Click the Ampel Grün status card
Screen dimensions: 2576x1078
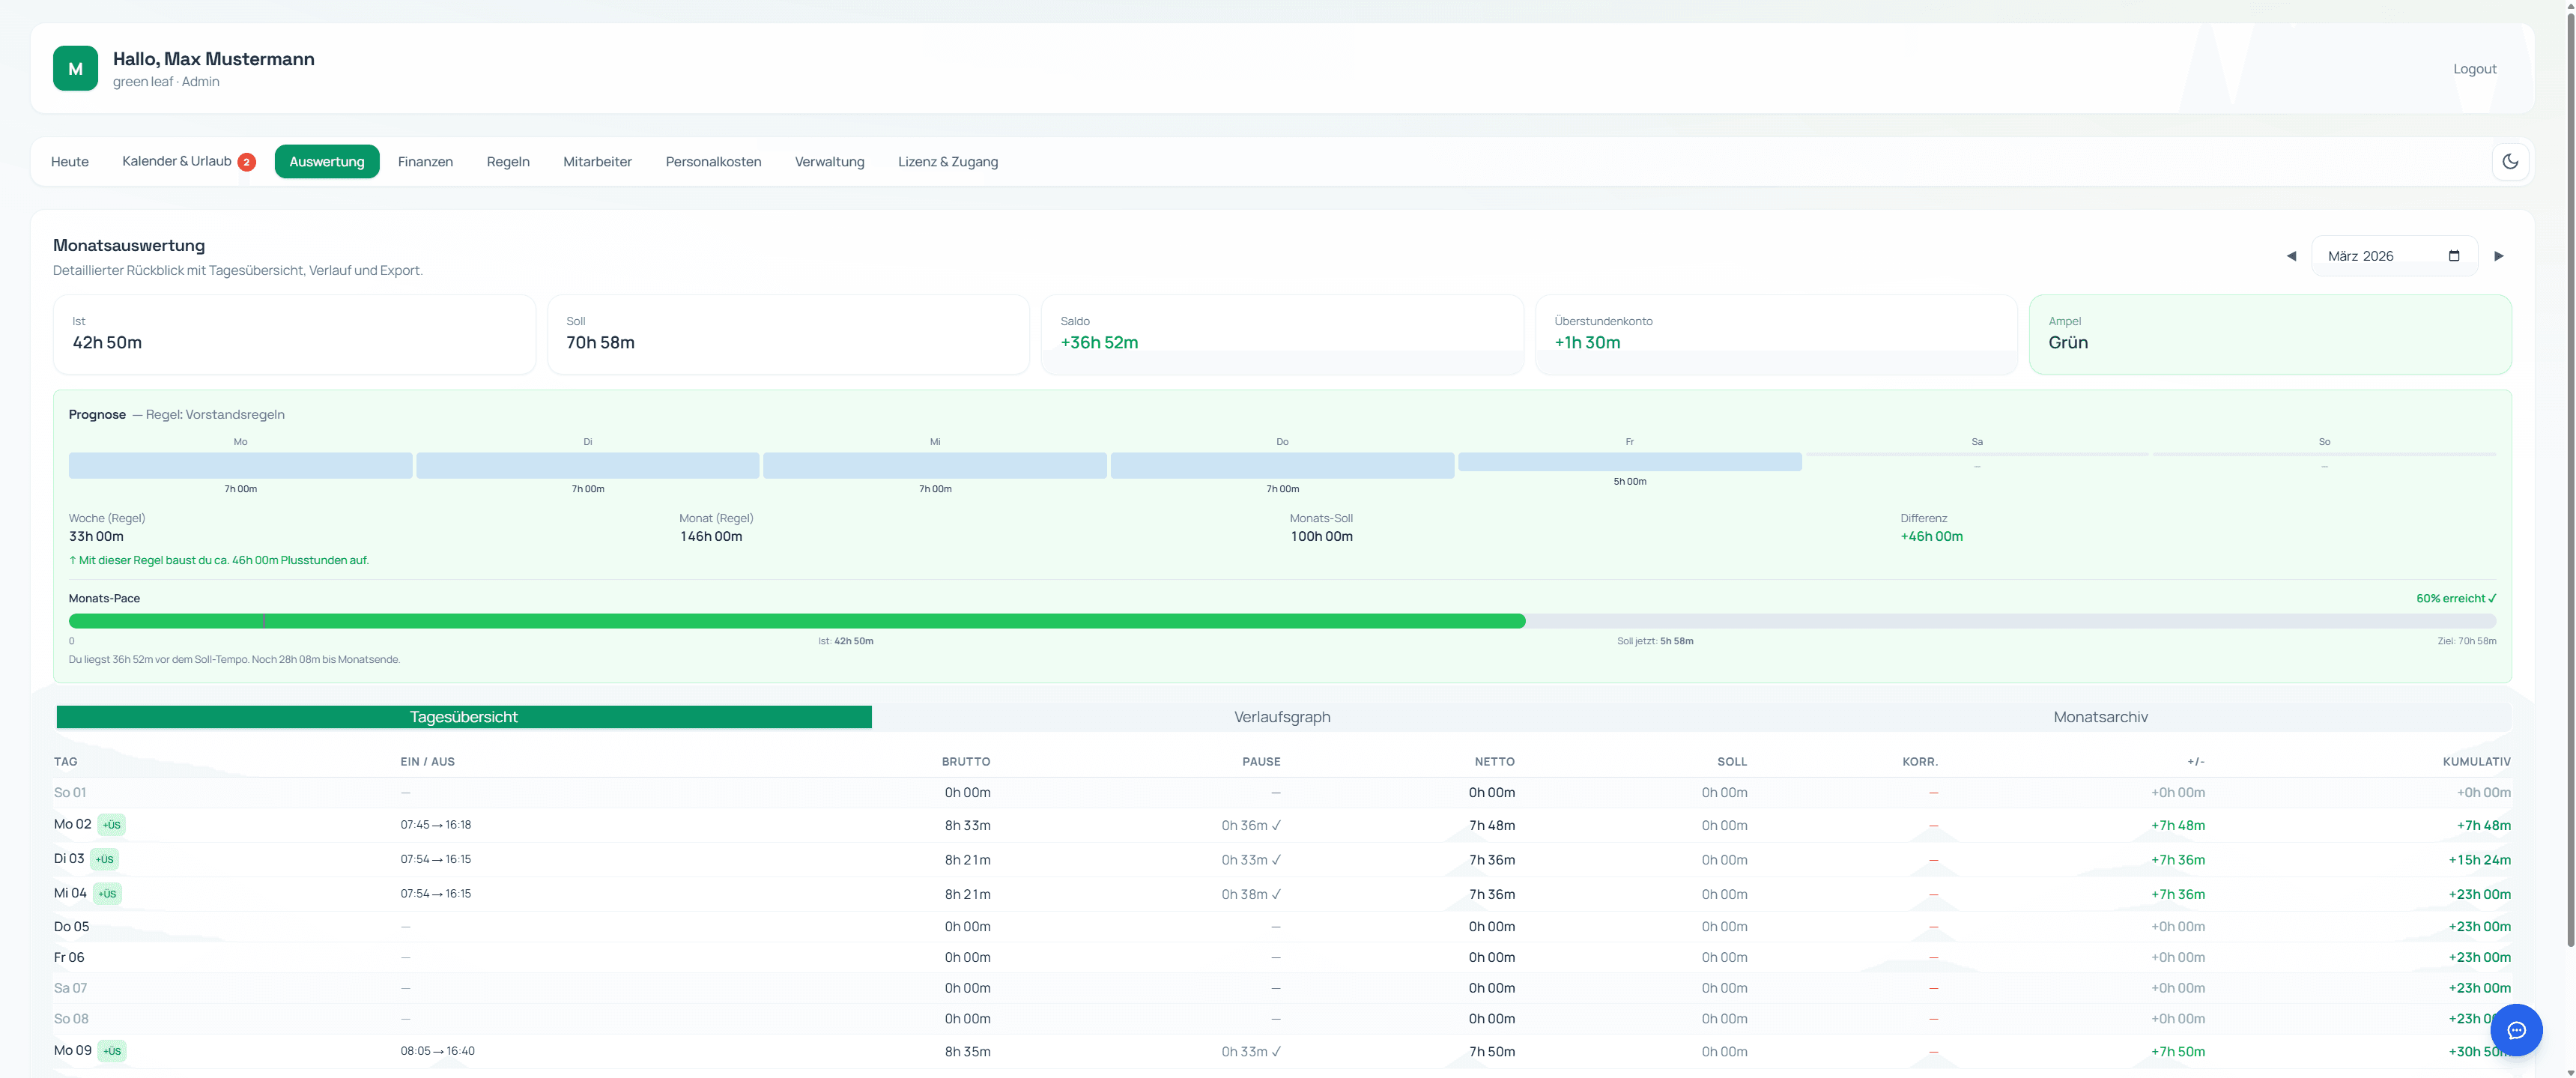2269,334
